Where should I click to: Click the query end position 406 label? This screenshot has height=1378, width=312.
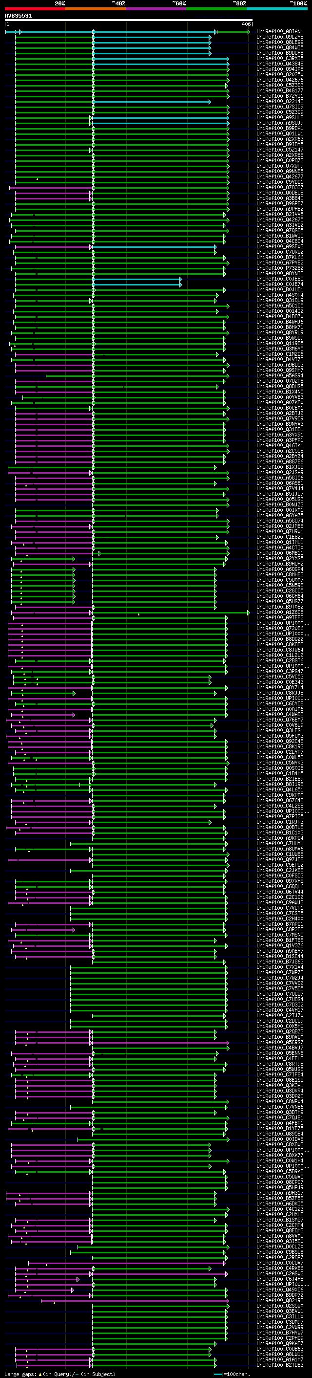(x=246, y=24)
